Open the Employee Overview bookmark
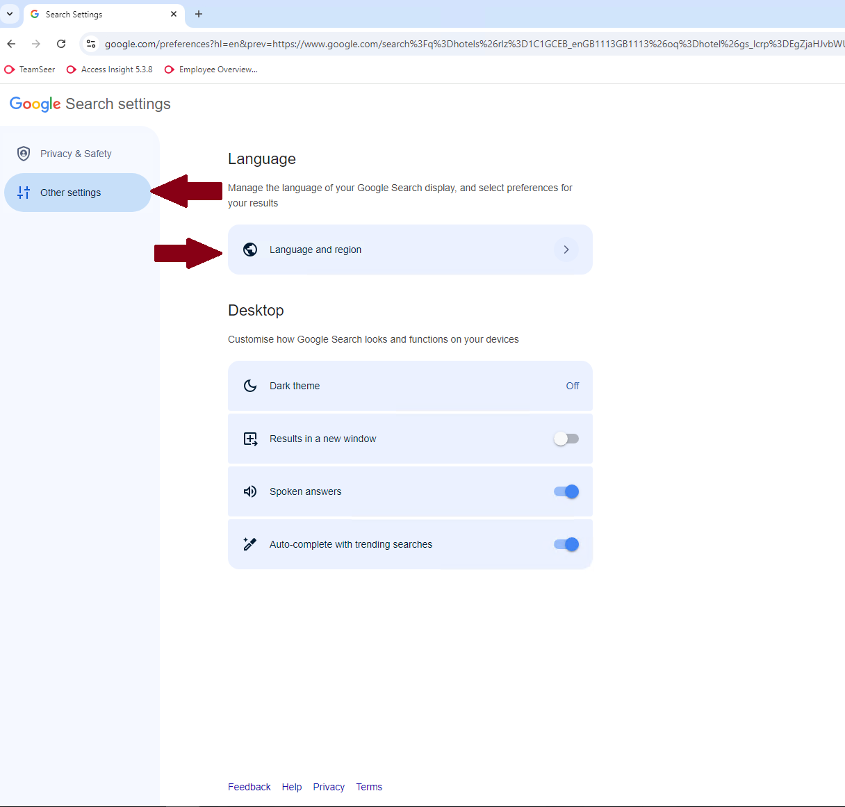 click(211, 70)
